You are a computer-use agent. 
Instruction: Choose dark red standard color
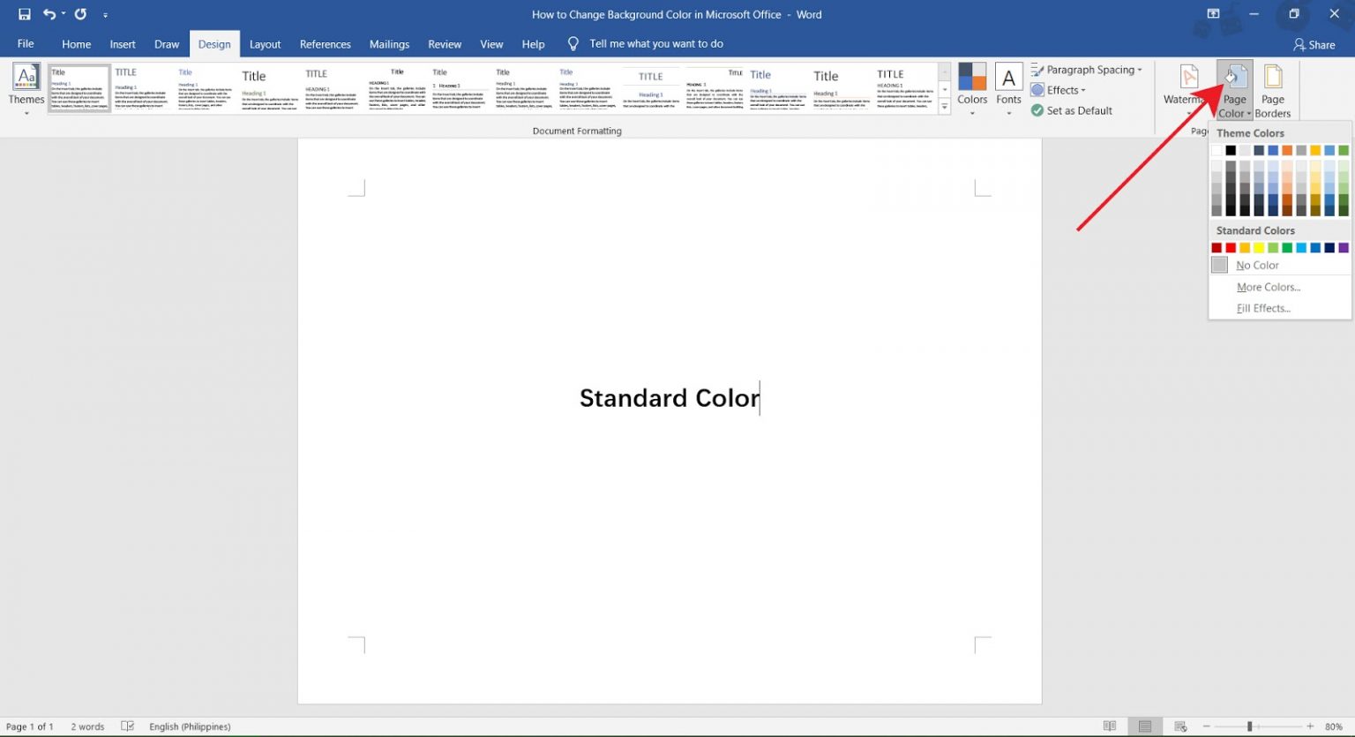point(1217,248)
